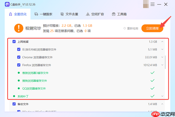Select the QQ浏览器缓存文件 text
175x117 pixels.
tap(34, 88)
